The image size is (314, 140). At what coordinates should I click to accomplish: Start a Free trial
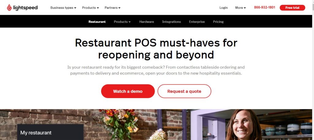coord(292,8)
